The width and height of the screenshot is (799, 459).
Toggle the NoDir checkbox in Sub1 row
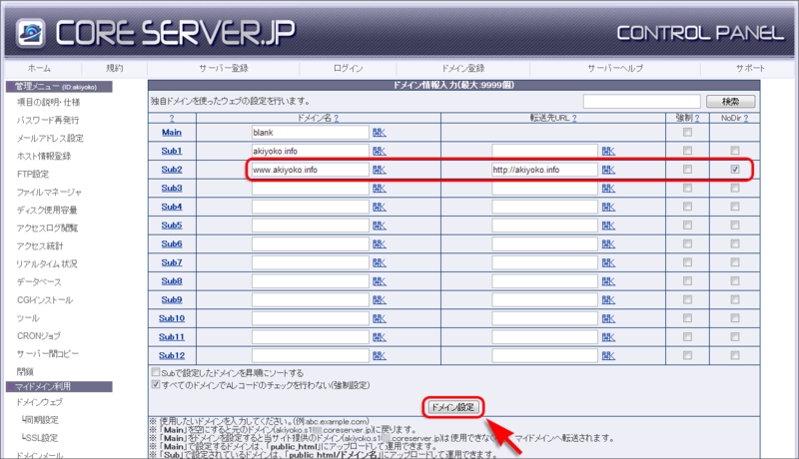click(x=735, y=151)
